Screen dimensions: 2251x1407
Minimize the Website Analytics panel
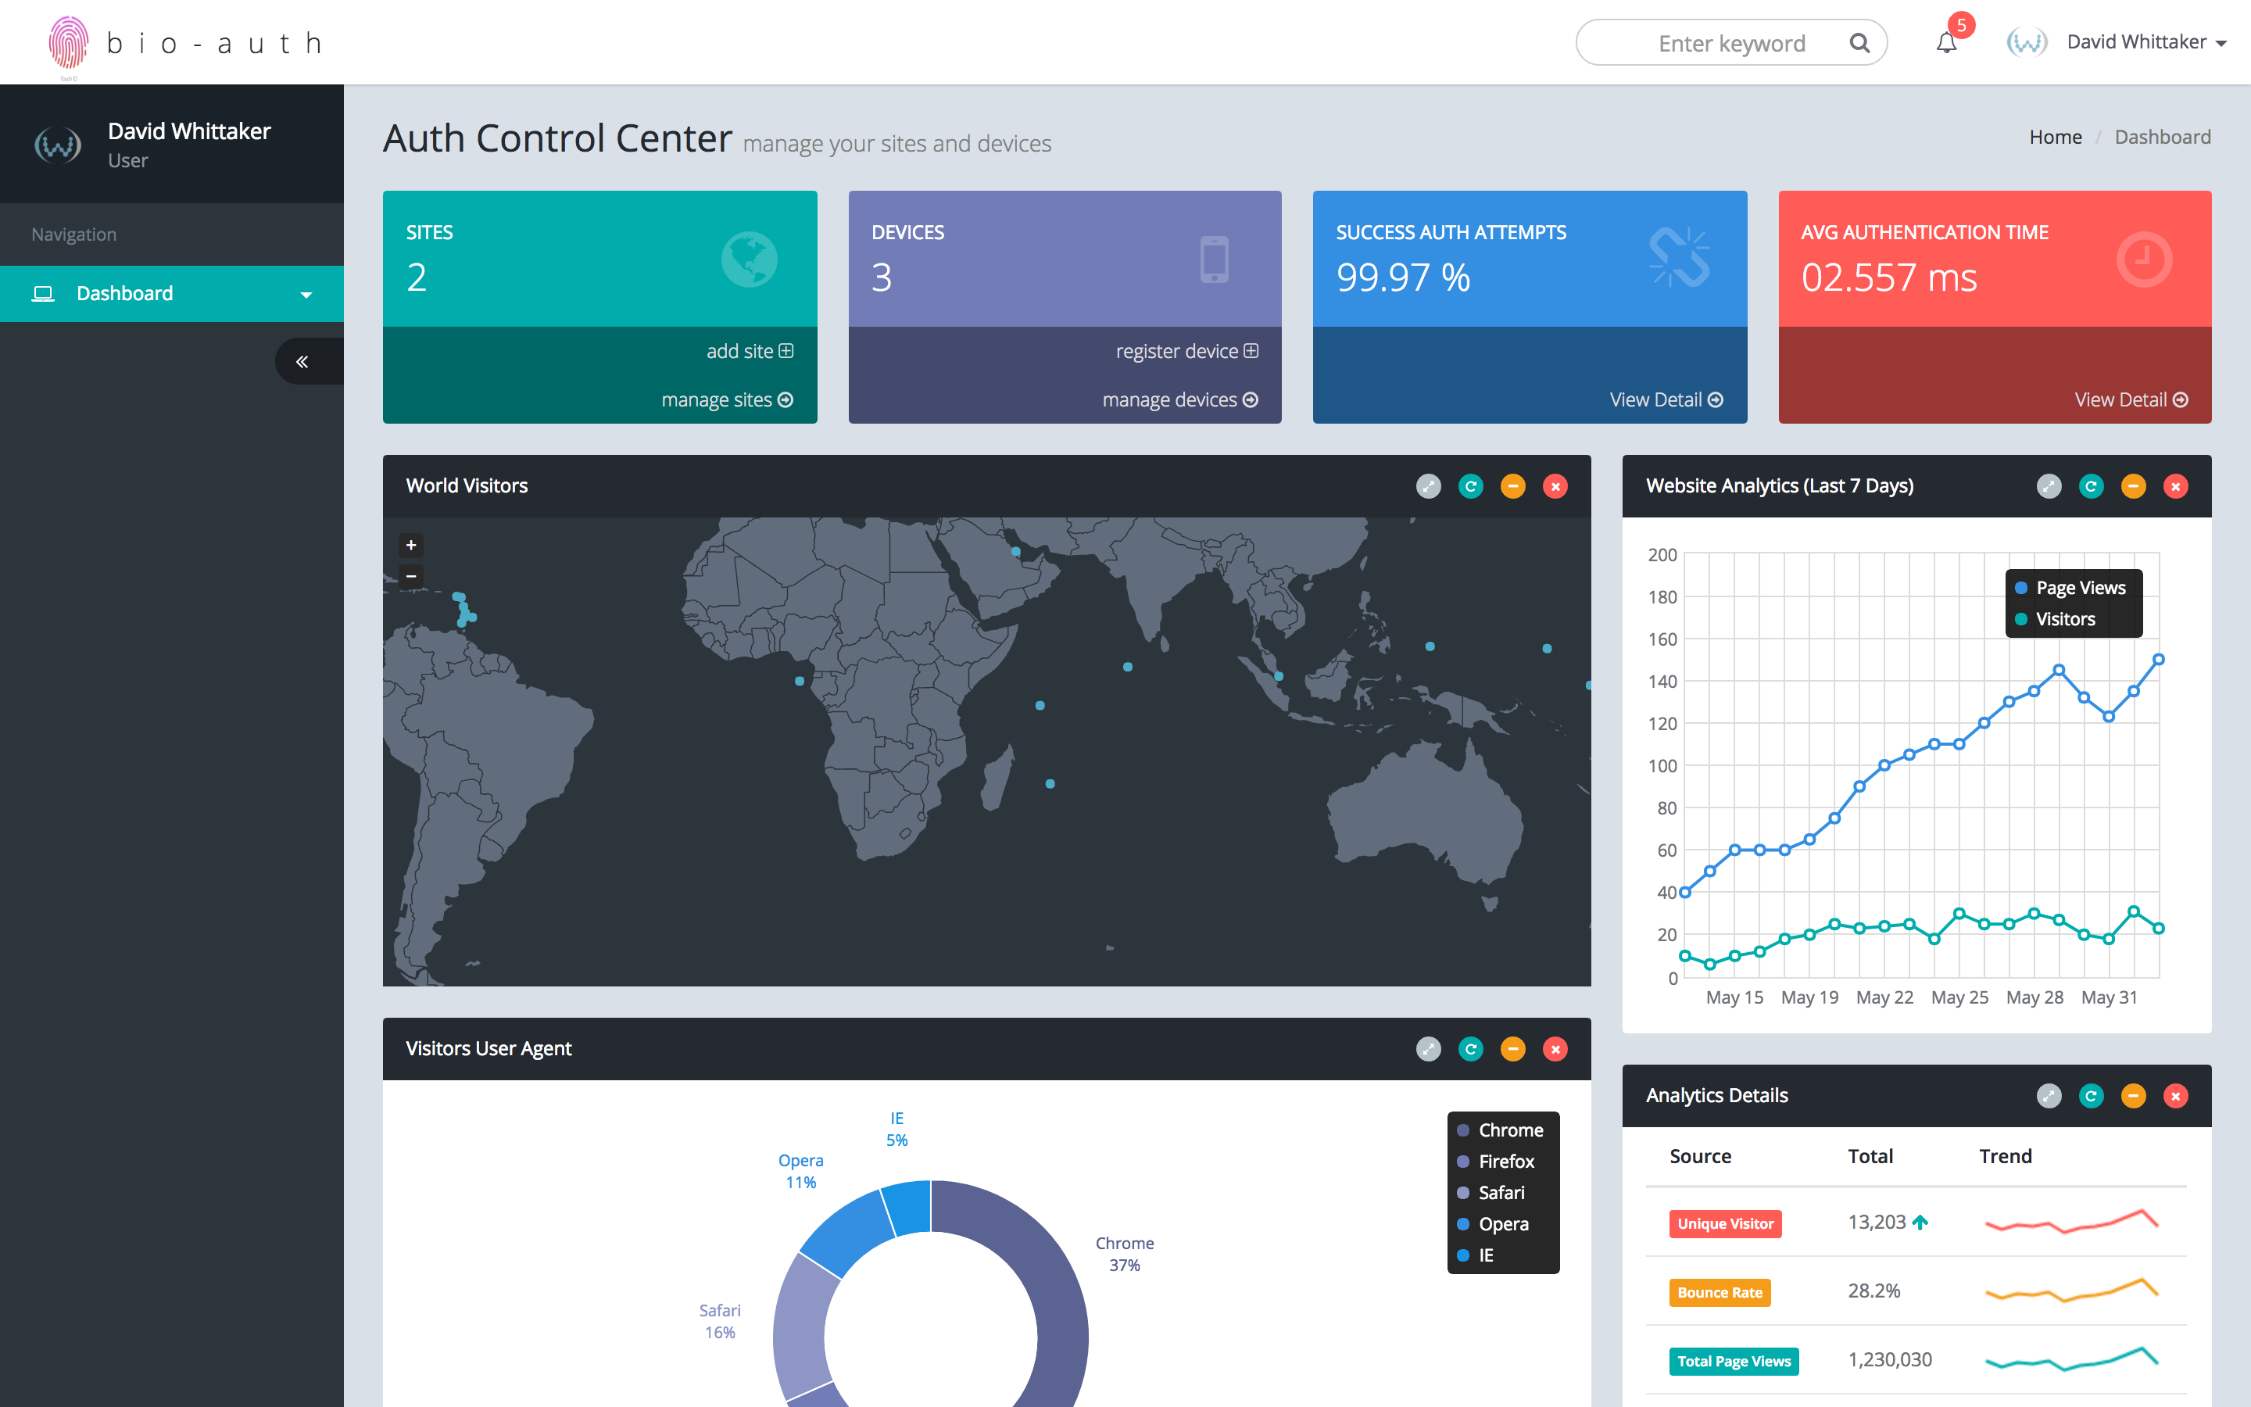[x=2134, y=485]
